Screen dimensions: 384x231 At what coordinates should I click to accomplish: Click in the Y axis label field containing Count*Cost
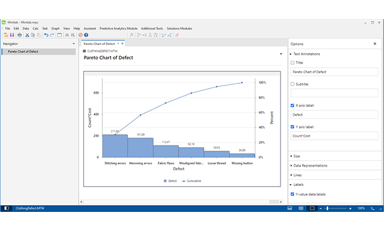point(334,136)
